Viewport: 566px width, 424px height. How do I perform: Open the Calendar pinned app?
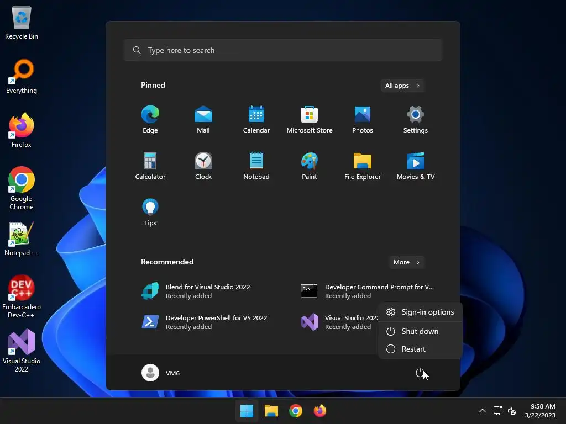click(256, 120)
